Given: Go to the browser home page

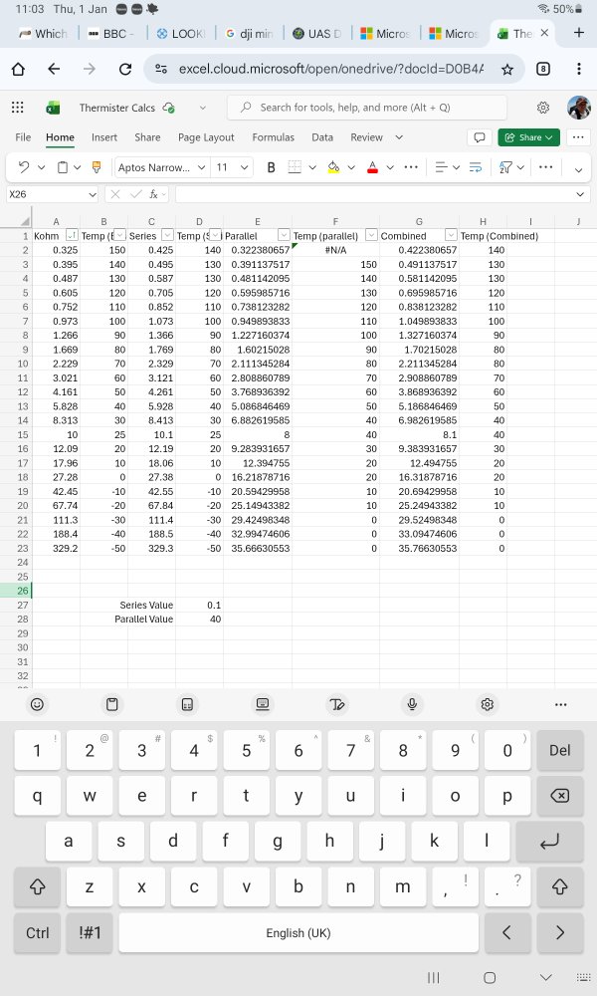Looking at the screenshot, I should coord(18,69).
